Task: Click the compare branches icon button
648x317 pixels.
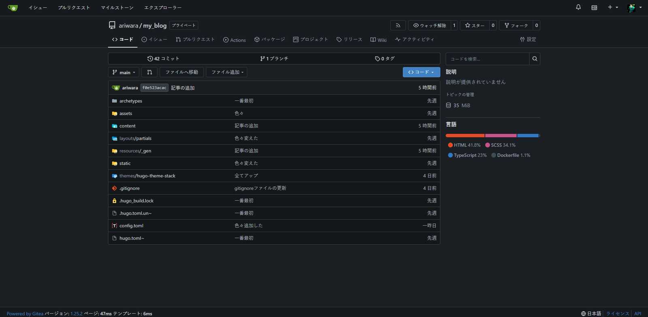Action: pos(149,72)
